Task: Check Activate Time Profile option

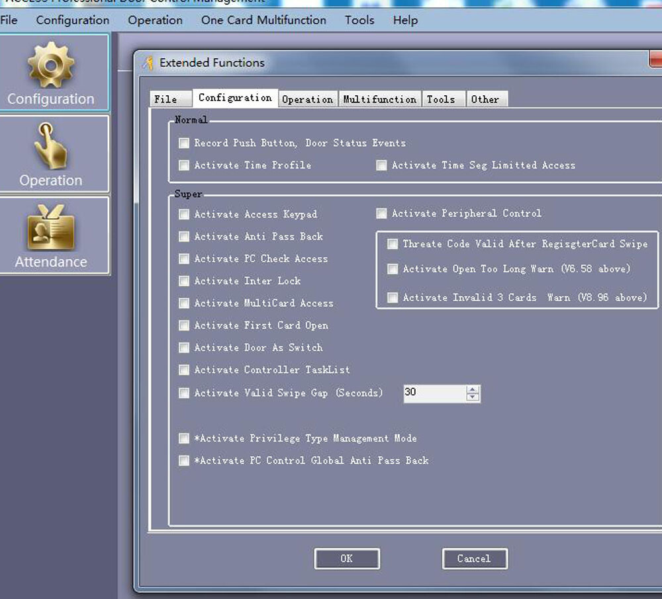Action: click(x=184, y=165)
